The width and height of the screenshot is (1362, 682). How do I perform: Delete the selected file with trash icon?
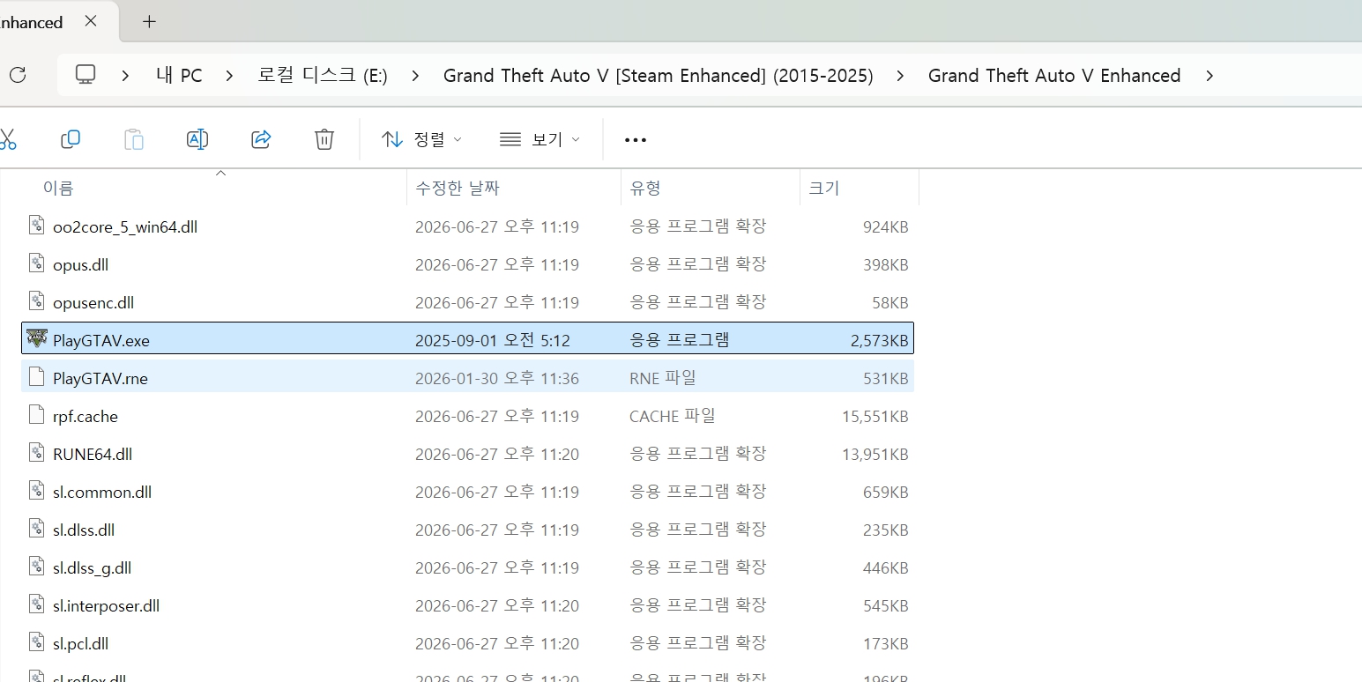click(x=324, y=139)
